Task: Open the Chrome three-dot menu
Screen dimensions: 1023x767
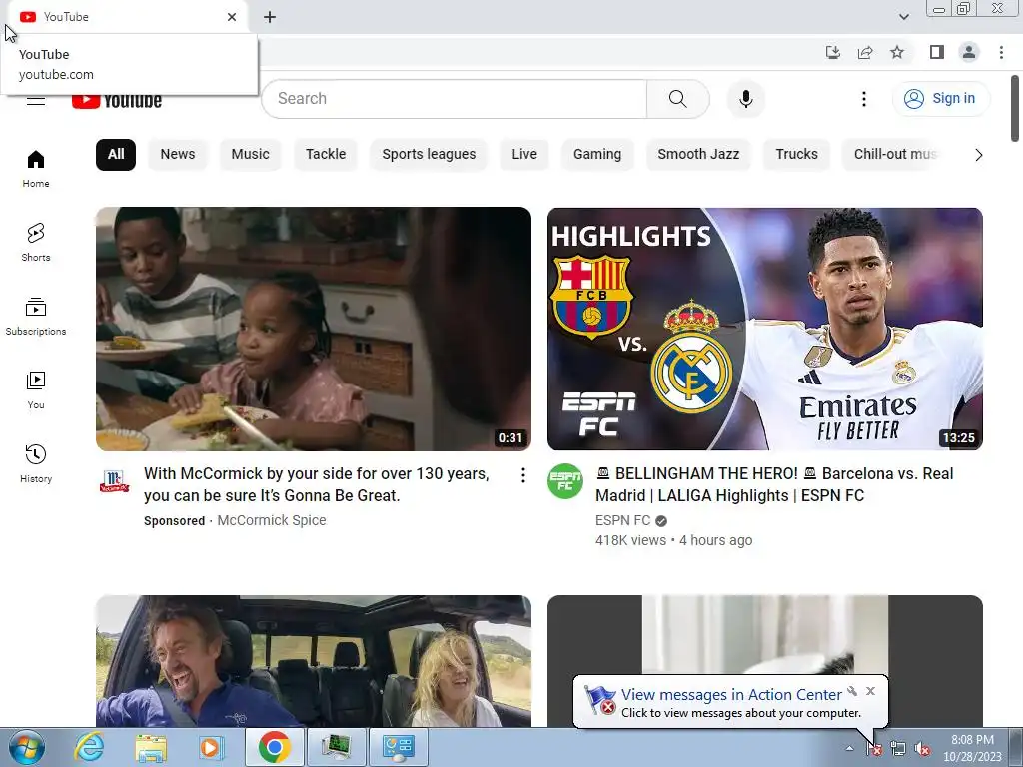Action: click(1001, 52)
